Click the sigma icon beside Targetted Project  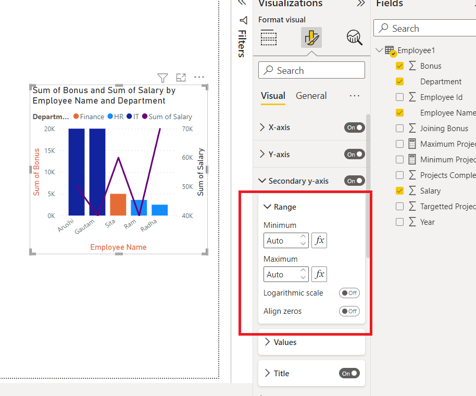coord(412,206)
